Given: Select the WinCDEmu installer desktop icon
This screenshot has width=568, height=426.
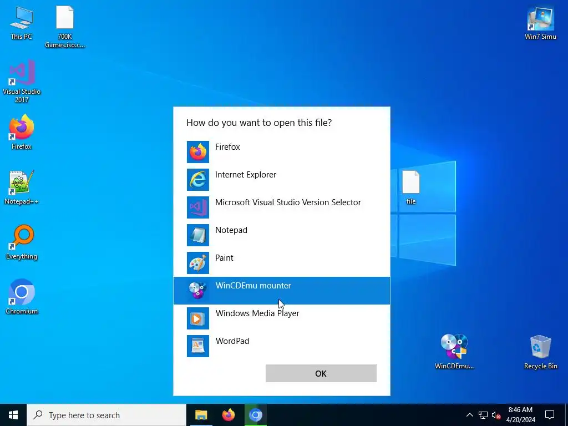Looking at the screenshot, I should click(454, 352).
